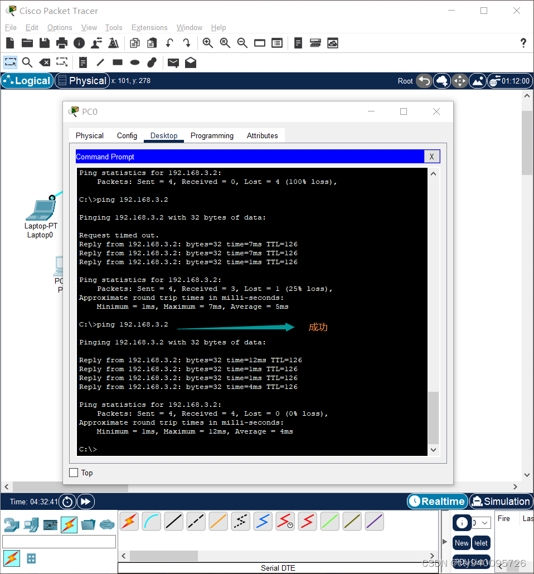Select the Draw Rectangle tool
Image resolution: width=534 pixels, height=574 pixels.
coord(118,62)
